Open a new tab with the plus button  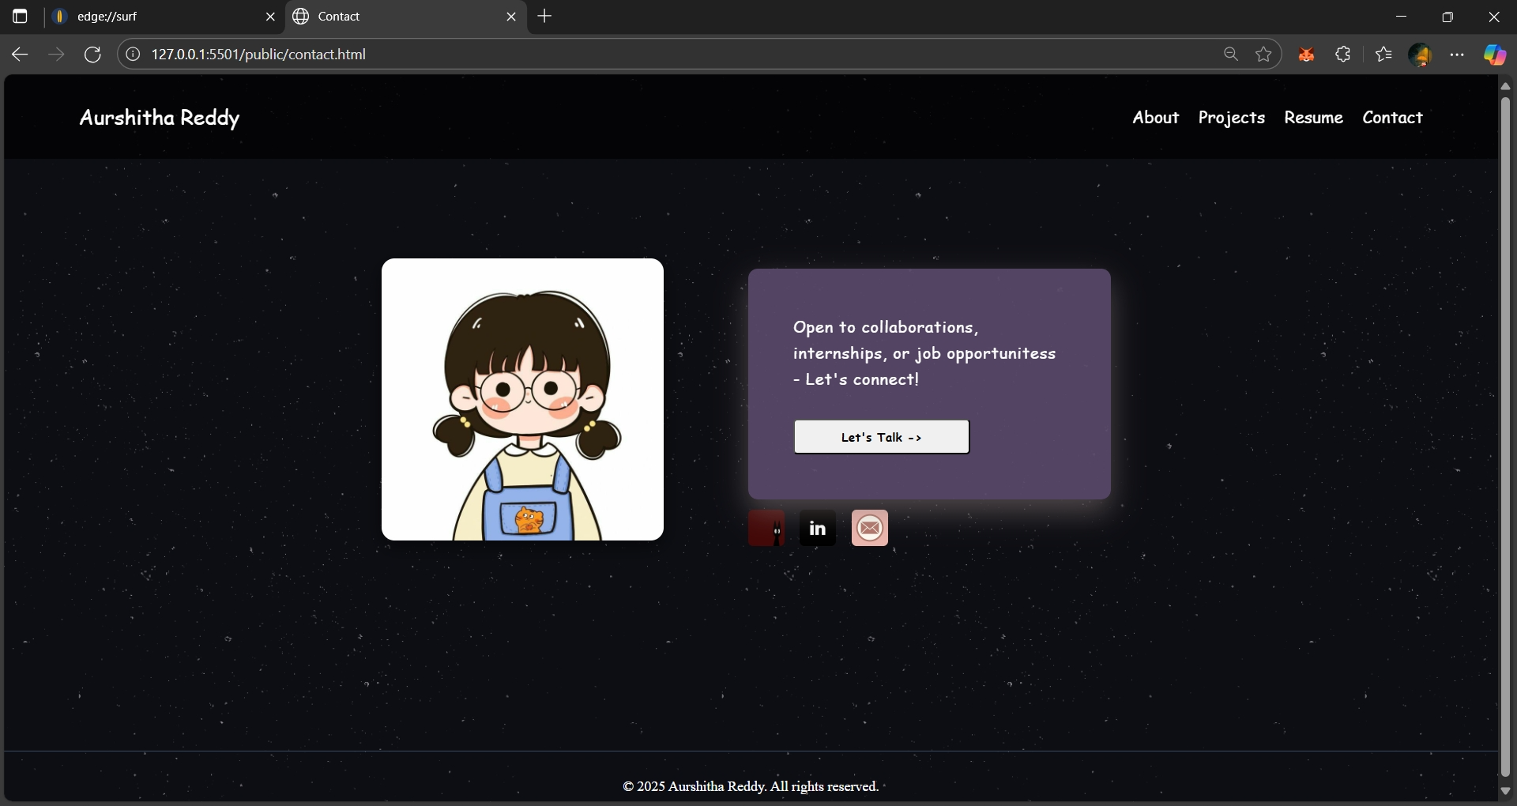tap(546, 16)
